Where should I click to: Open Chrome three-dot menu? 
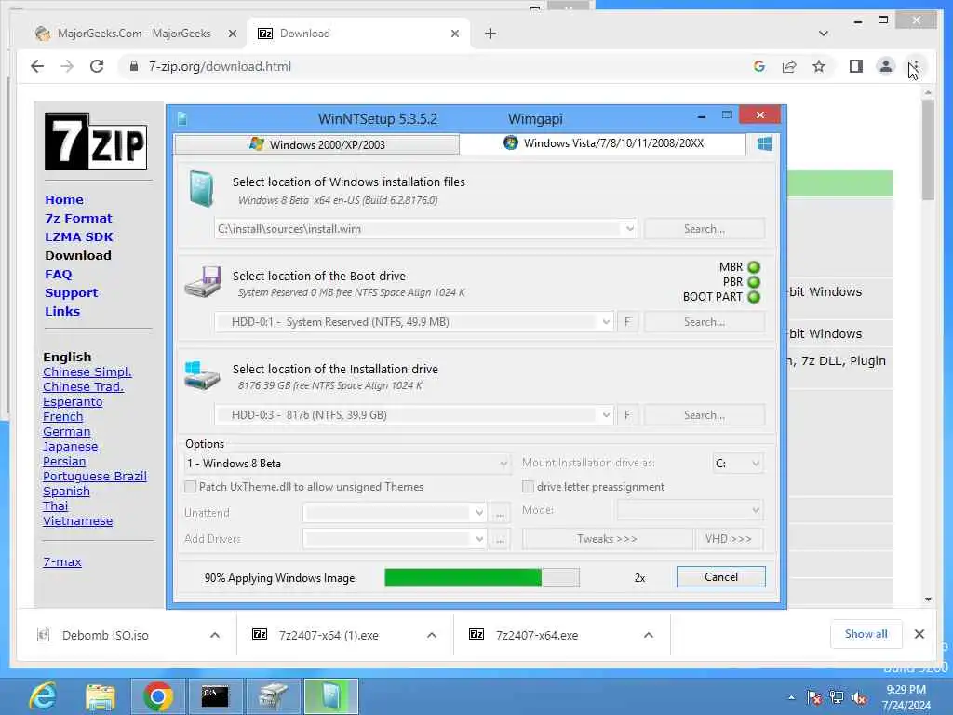[x=915, y=66]
